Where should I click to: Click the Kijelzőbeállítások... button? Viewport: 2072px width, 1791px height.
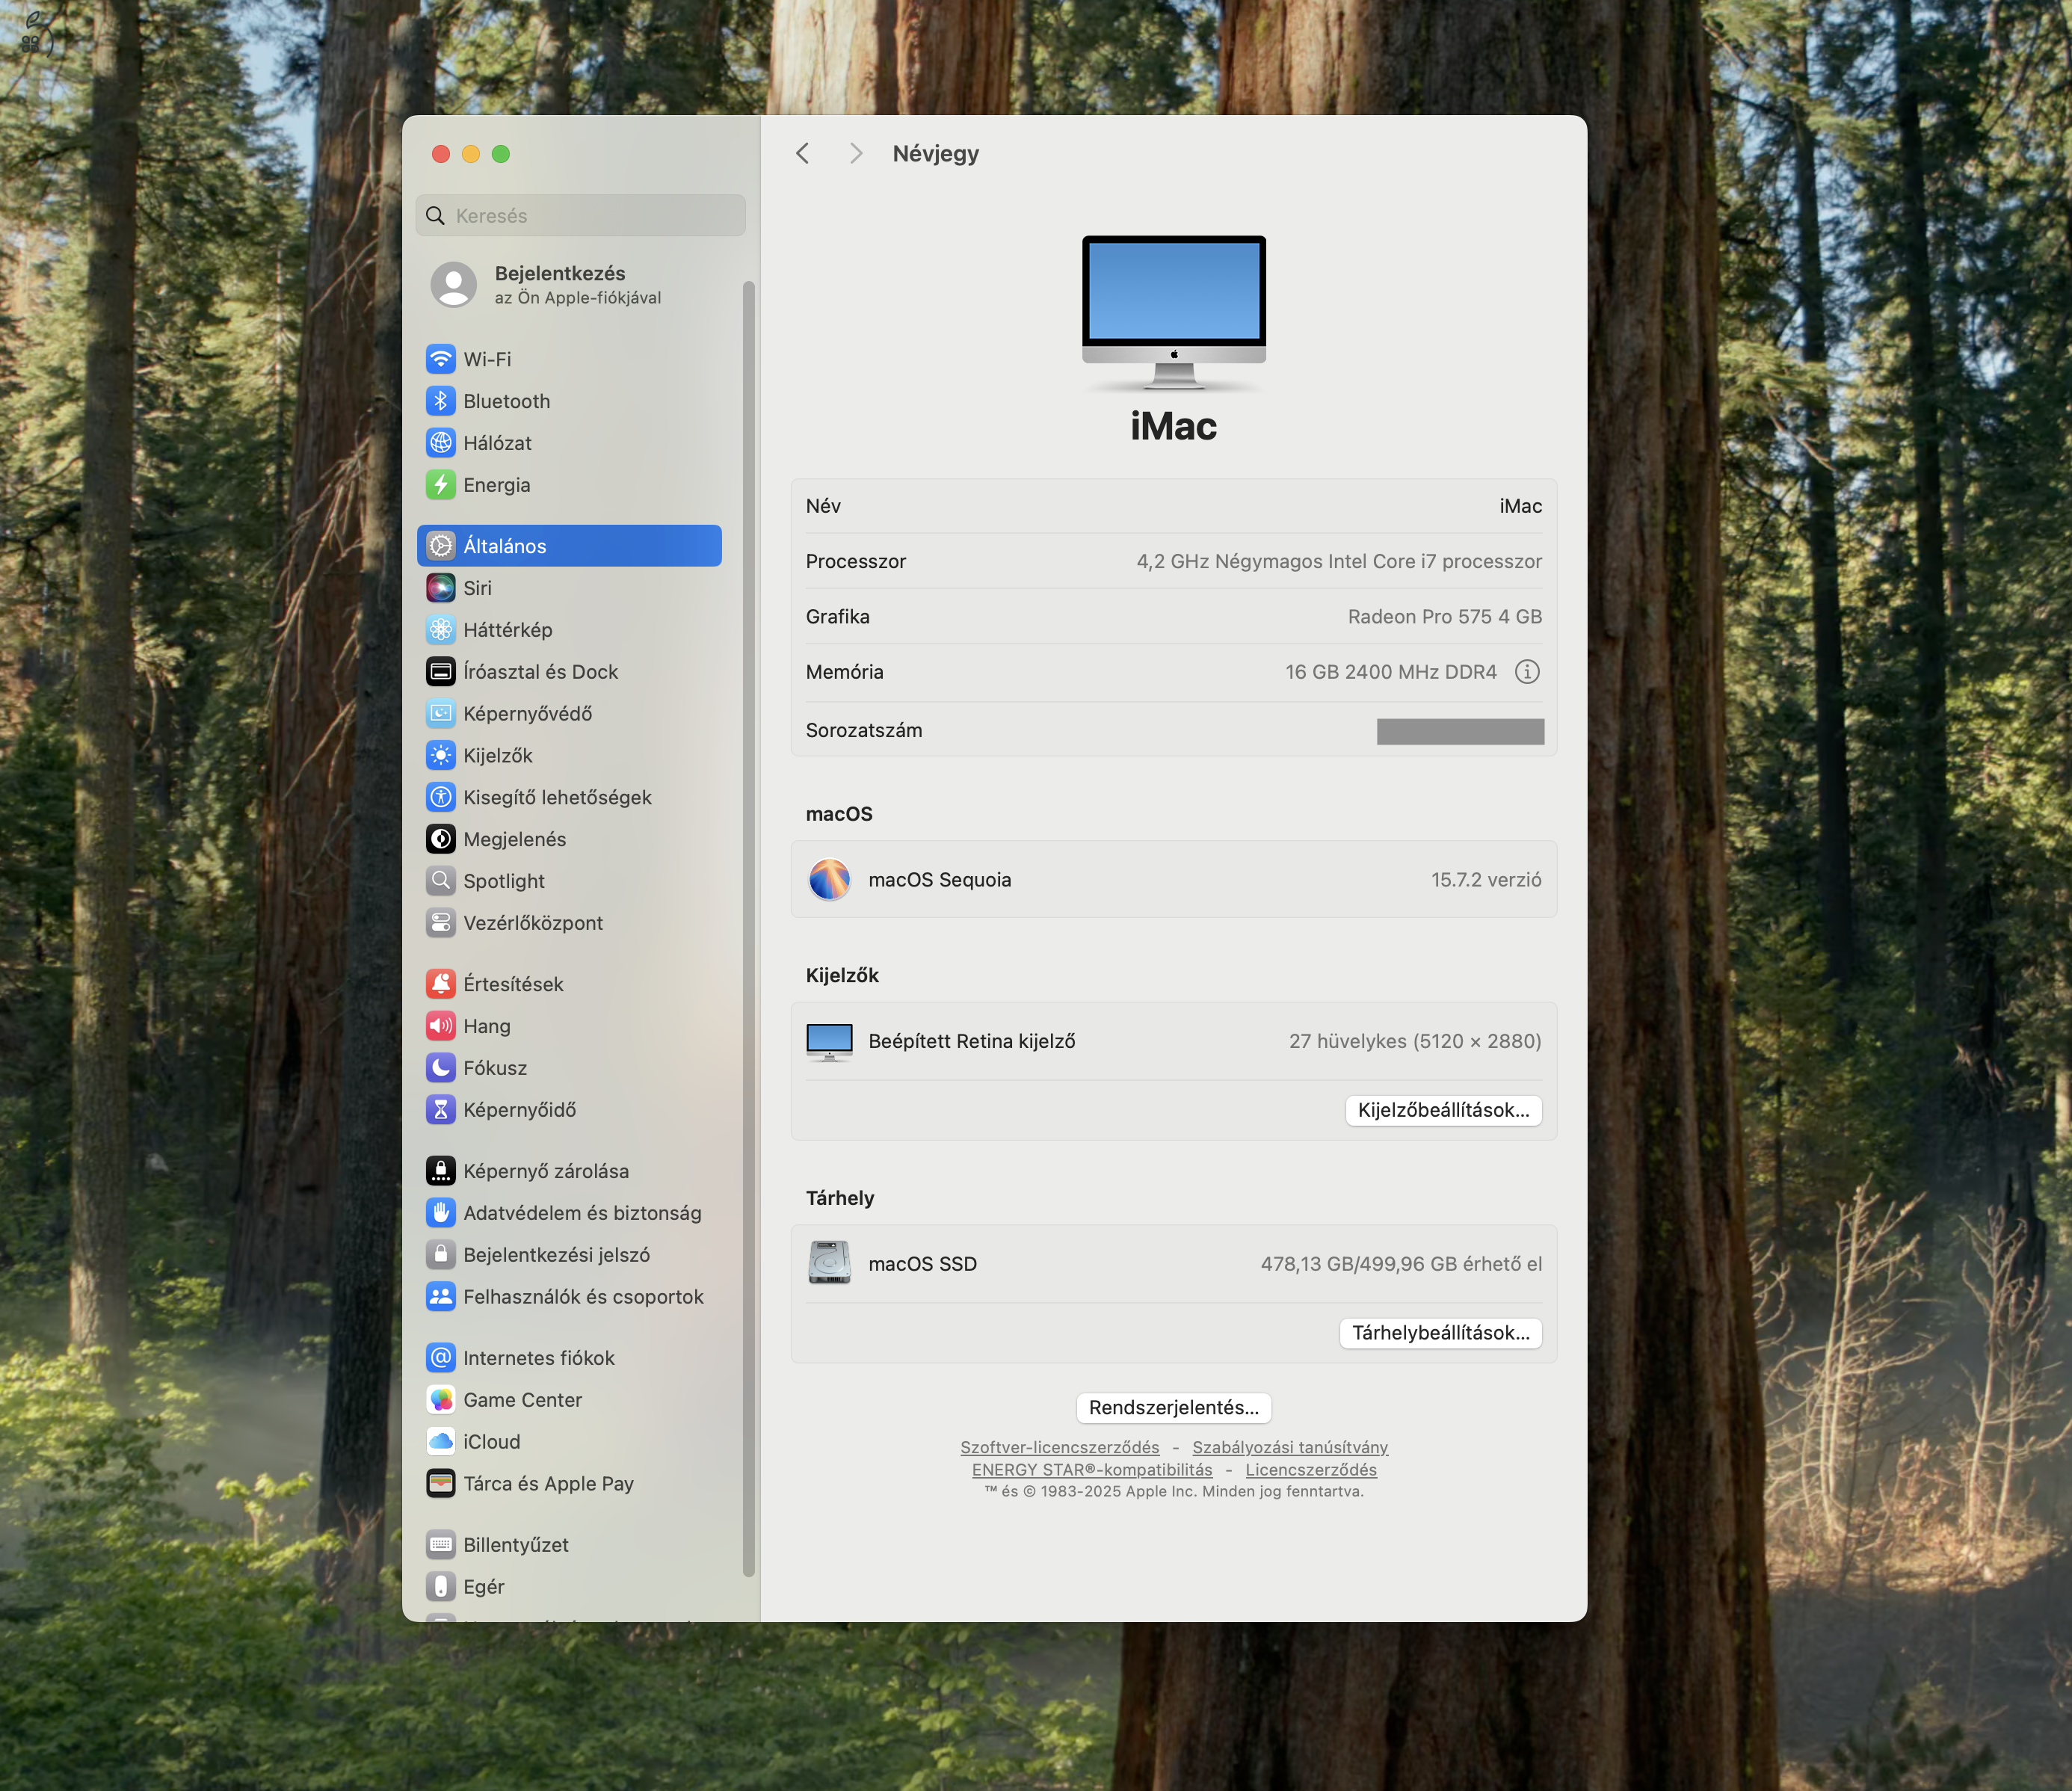pyautogui.click(x=1443, y=1110)
